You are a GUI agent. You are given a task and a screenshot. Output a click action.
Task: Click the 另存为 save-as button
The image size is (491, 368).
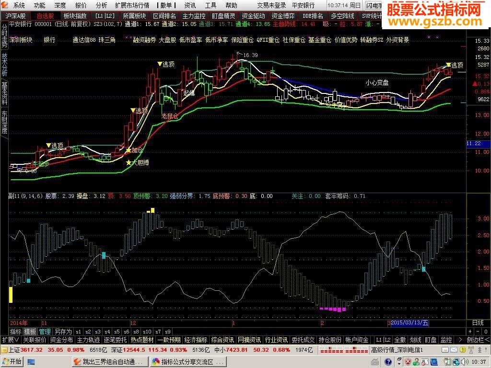point(63,332)
